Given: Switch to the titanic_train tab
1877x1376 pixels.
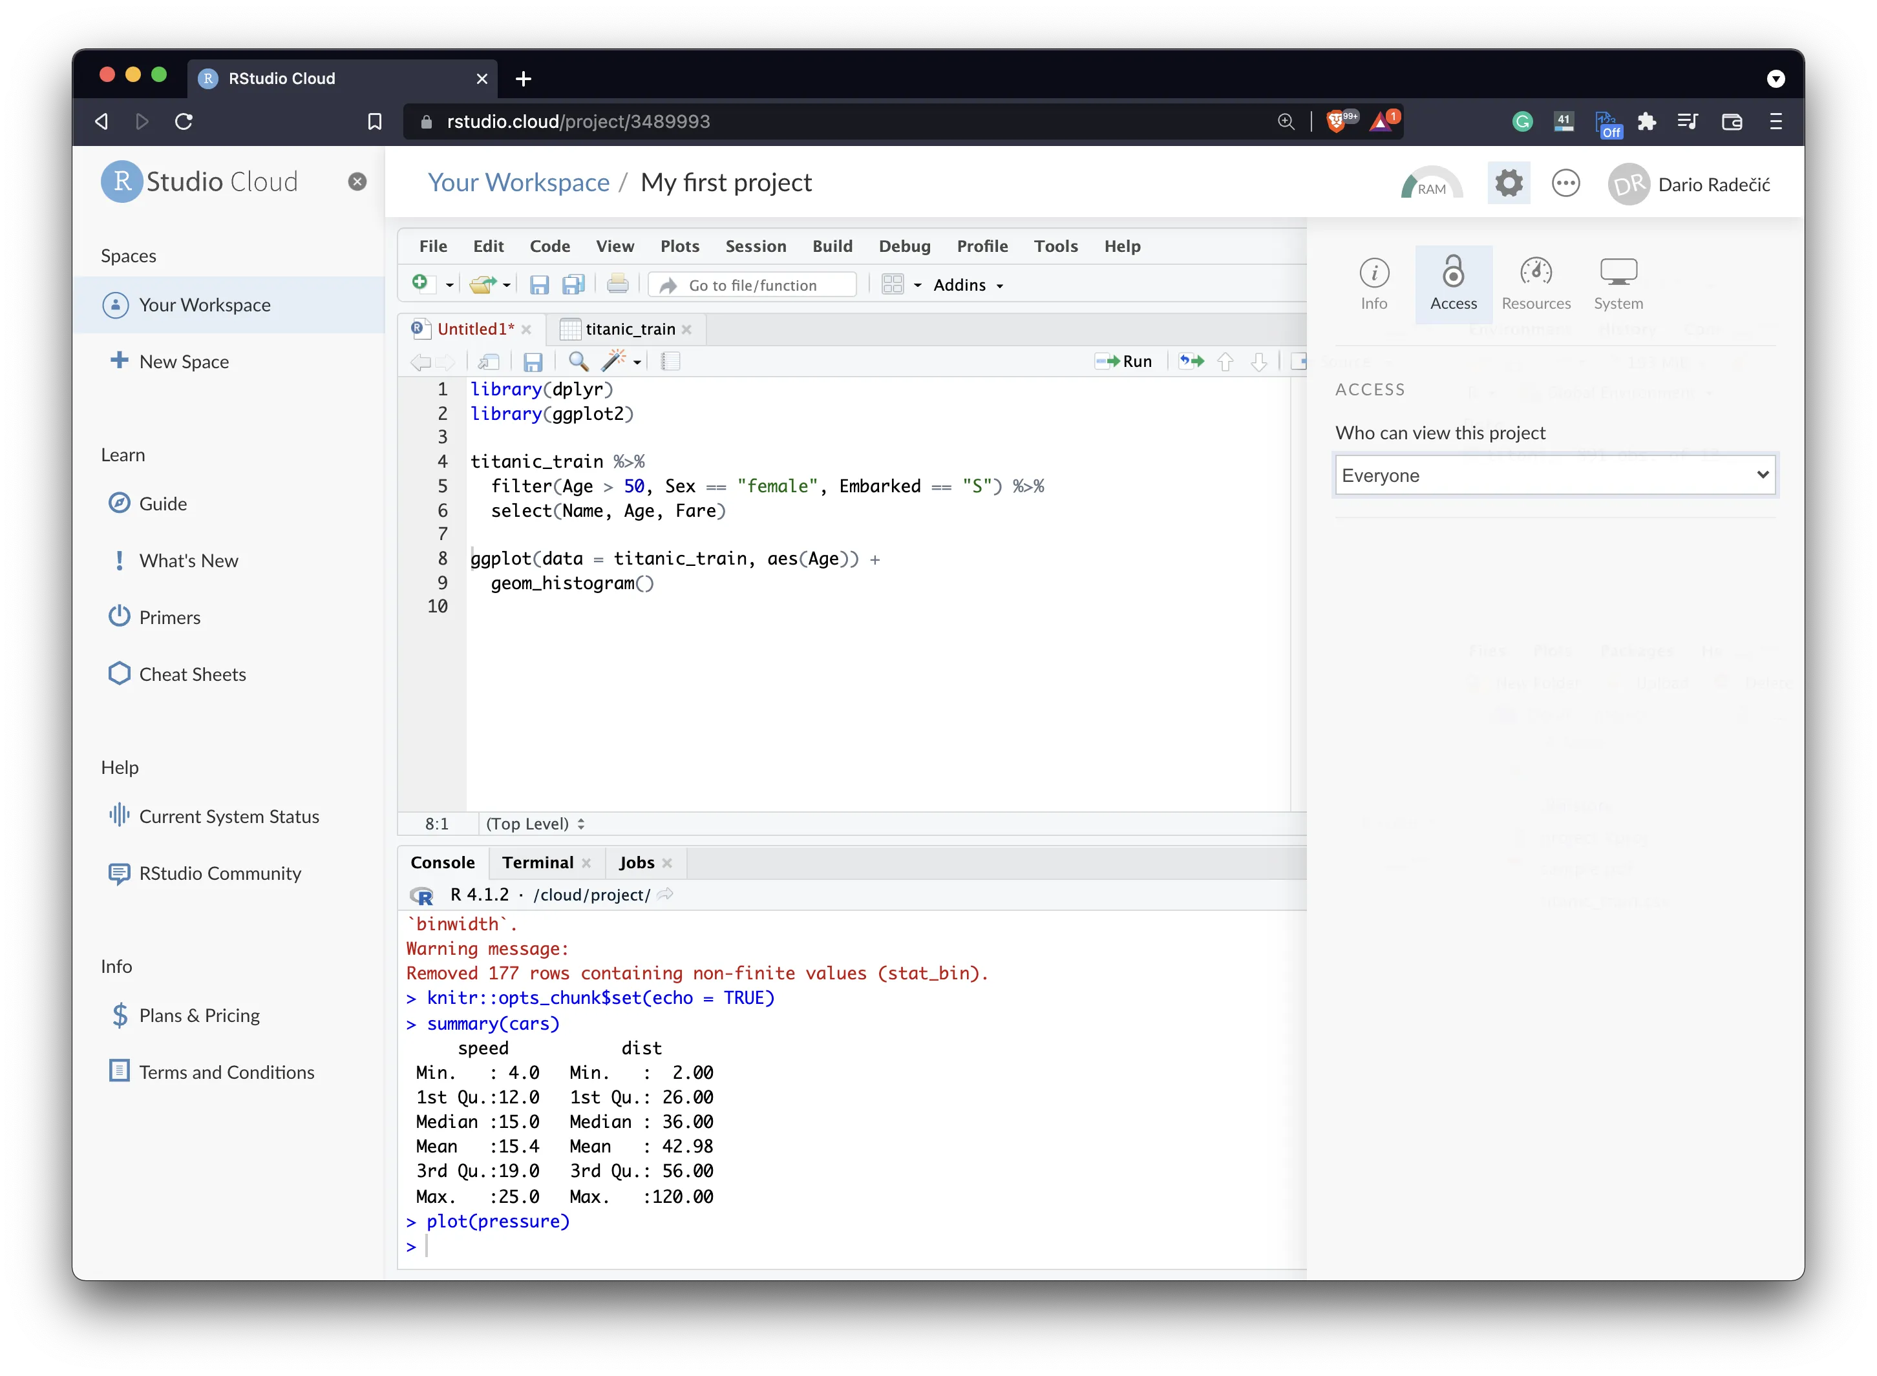Looking at the screenshot, I should [630, 329].
